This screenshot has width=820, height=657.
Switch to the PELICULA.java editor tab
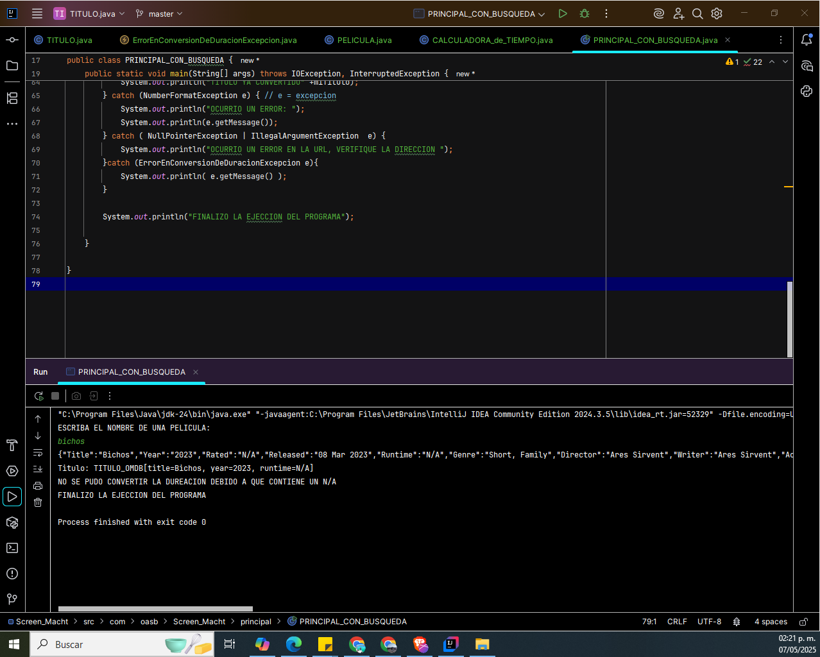(x=358, y=40)
